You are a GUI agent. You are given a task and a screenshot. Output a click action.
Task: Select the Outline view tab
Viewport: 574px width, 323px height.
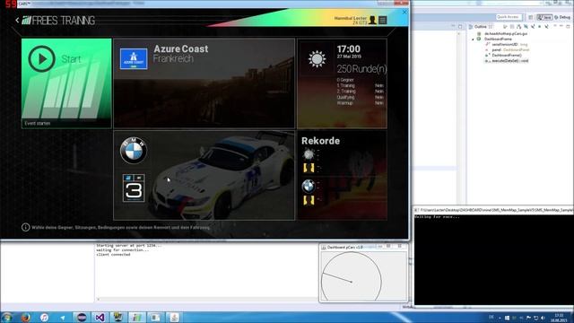pos(481,27)
